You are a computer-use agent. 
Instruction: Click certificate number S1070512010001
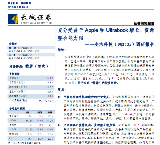(31, 51)
